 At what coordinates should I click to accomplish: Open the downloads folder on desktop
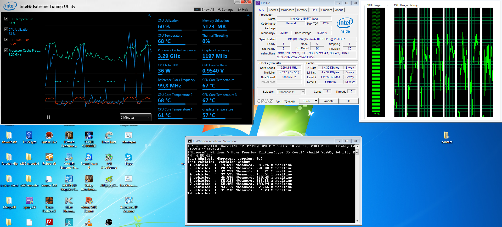9,138
